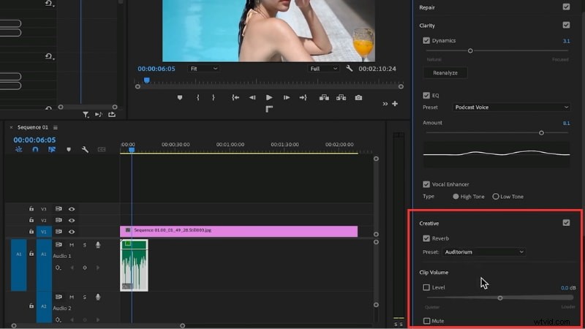The height and width of the screenshot is (329, 585).
Task: Go to Out point in the program monitor
Action: 303,98
